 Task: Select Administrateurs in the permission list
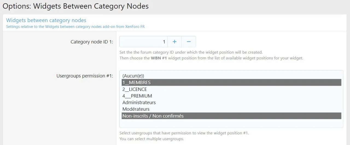[139, 103]
